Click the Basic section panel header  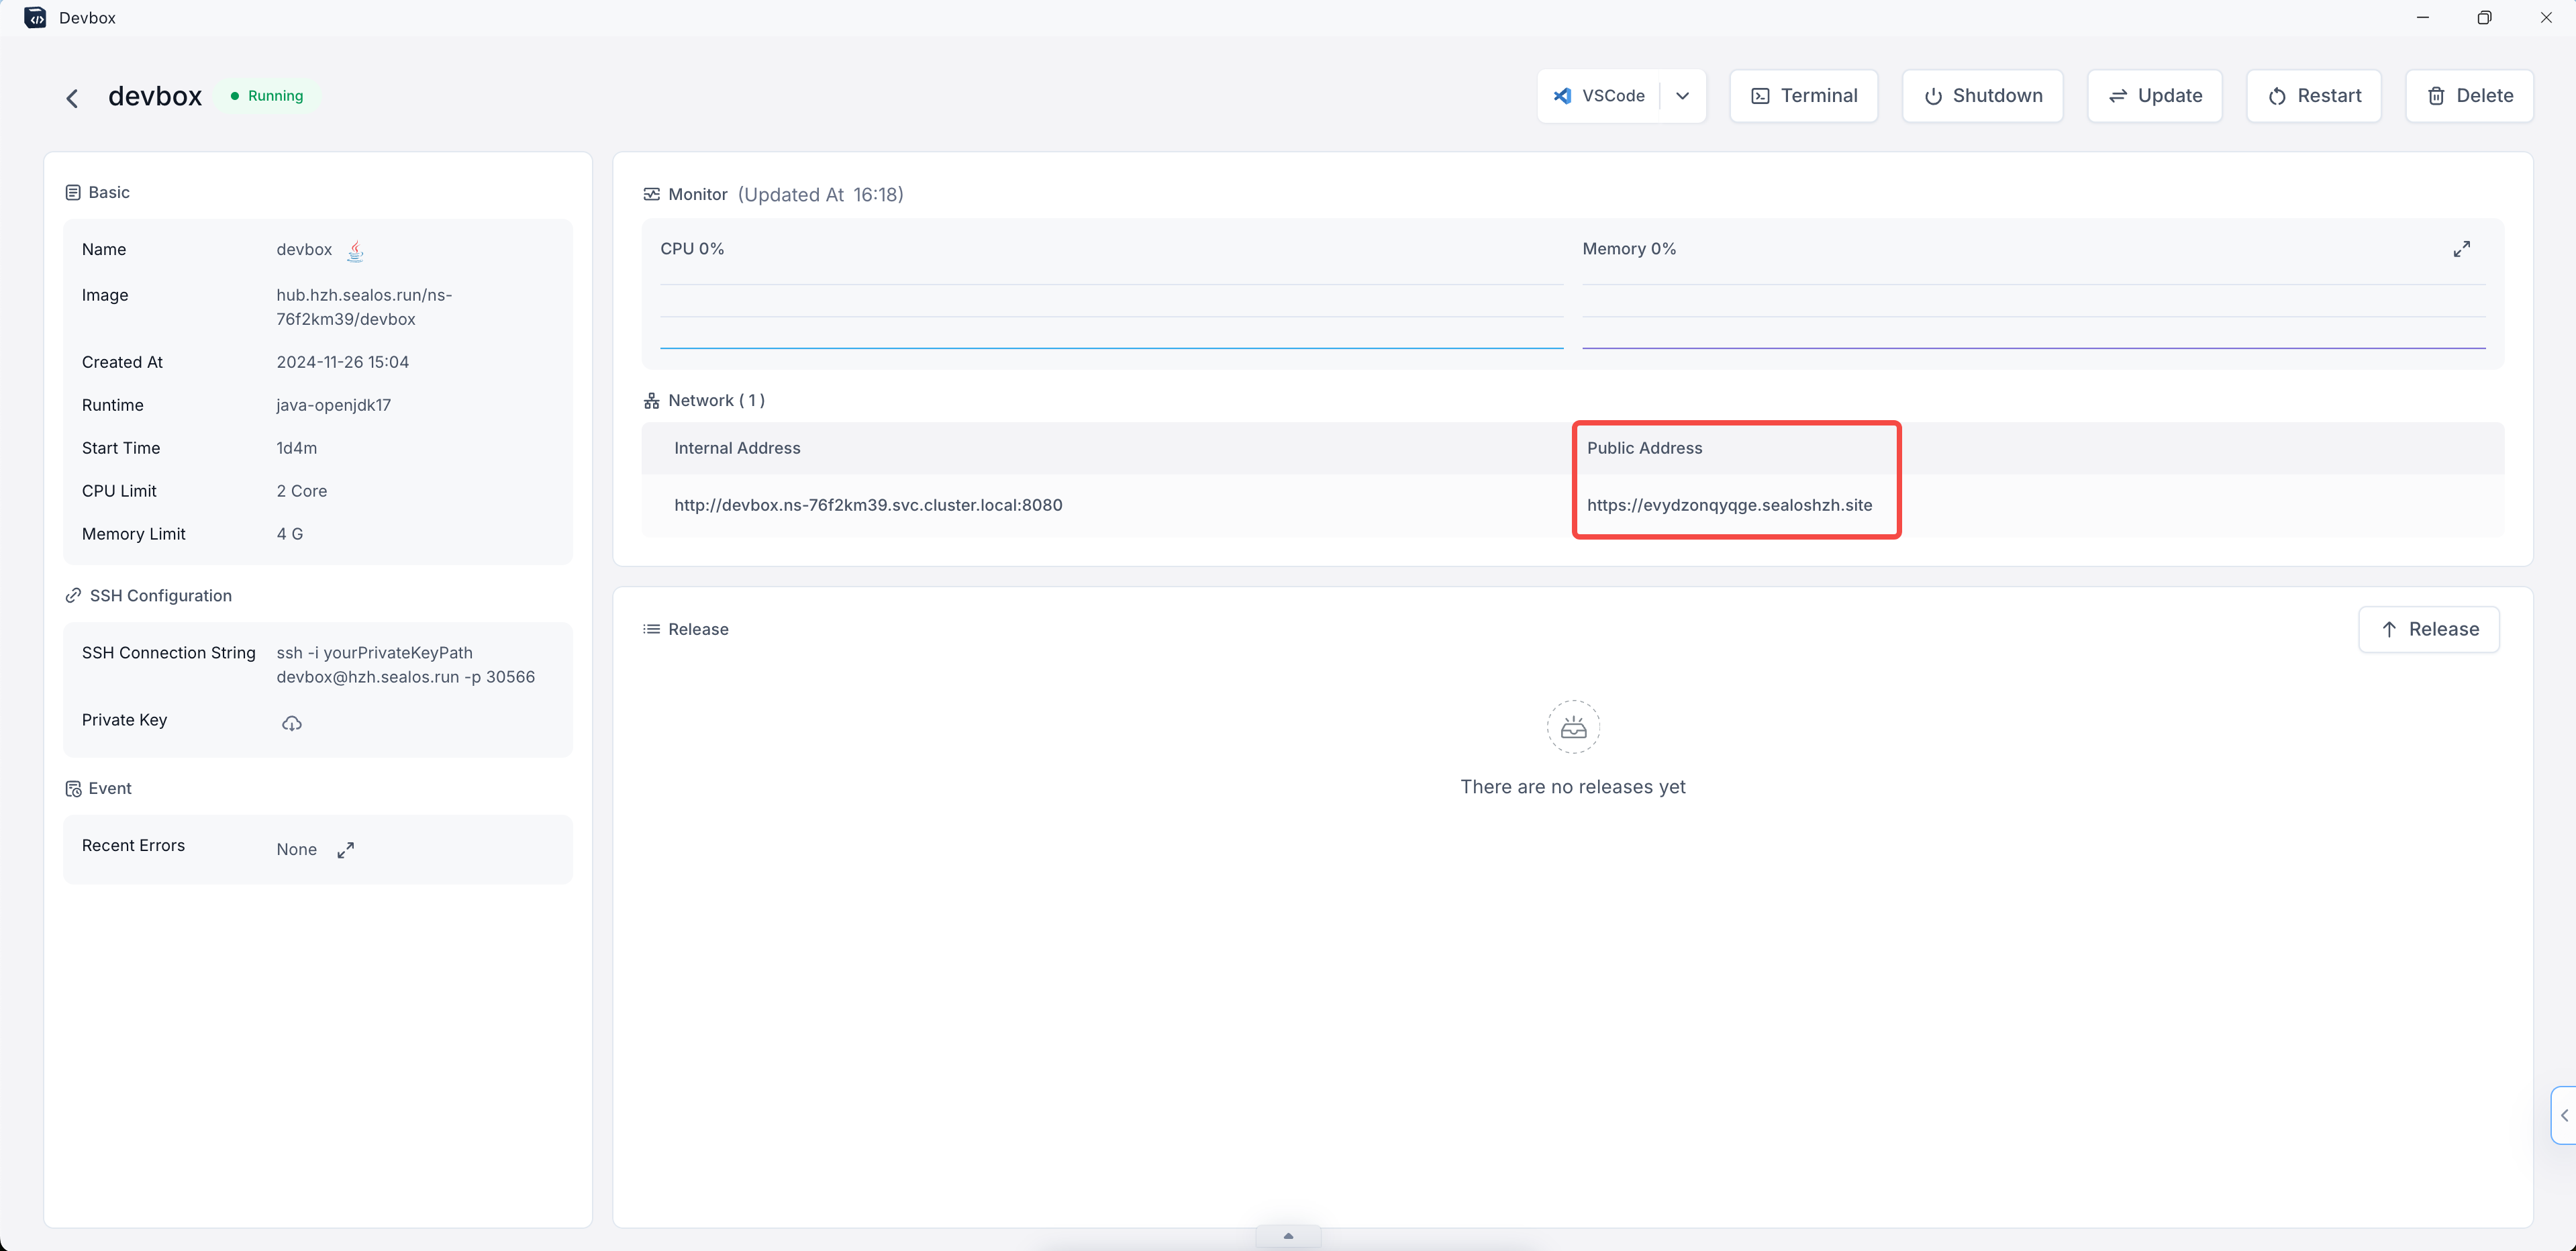coord(107,192)
